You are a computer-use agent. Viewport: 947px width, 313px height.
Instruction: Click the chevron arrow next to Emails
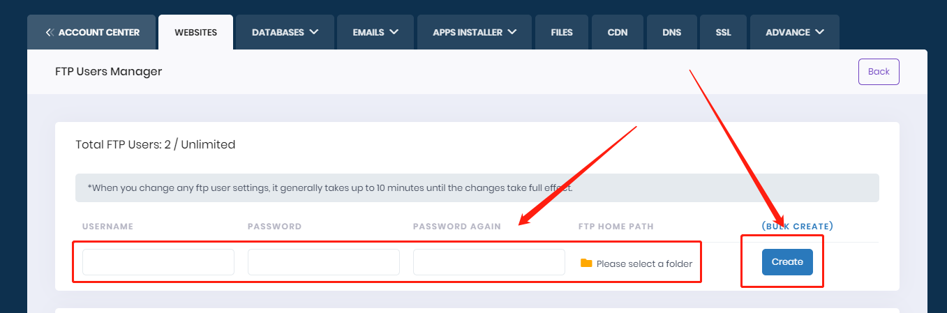pyautogui.click(x=394, y=32)
